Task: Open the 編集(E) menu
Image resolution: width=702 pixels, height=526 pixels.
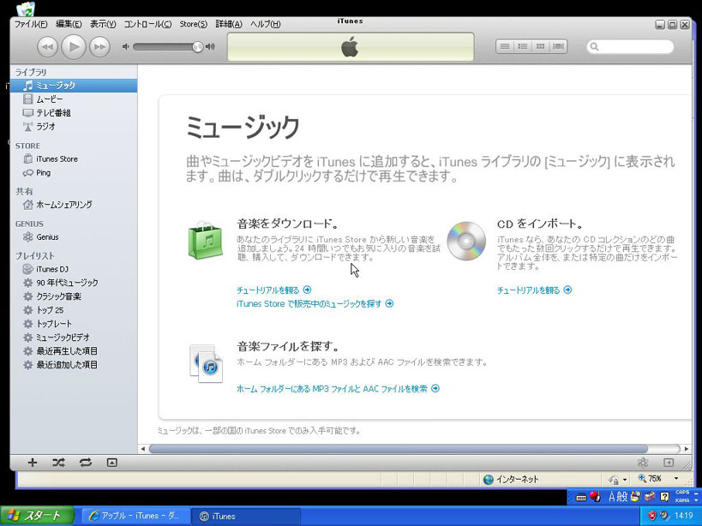Action: [69, 24]
